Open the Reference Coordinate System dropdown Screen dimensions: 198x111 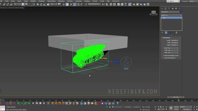(54, 4)
